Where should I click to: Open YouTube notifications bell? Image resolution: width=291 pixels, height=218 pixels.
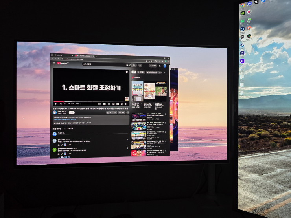(x=160, y=66)
